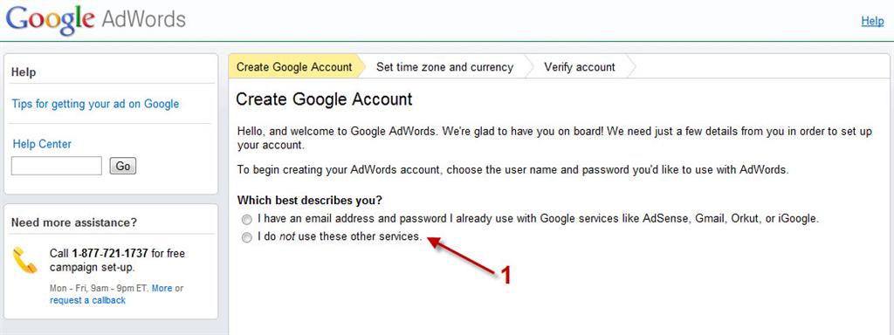Open the Help link at top right

point(872,21)
